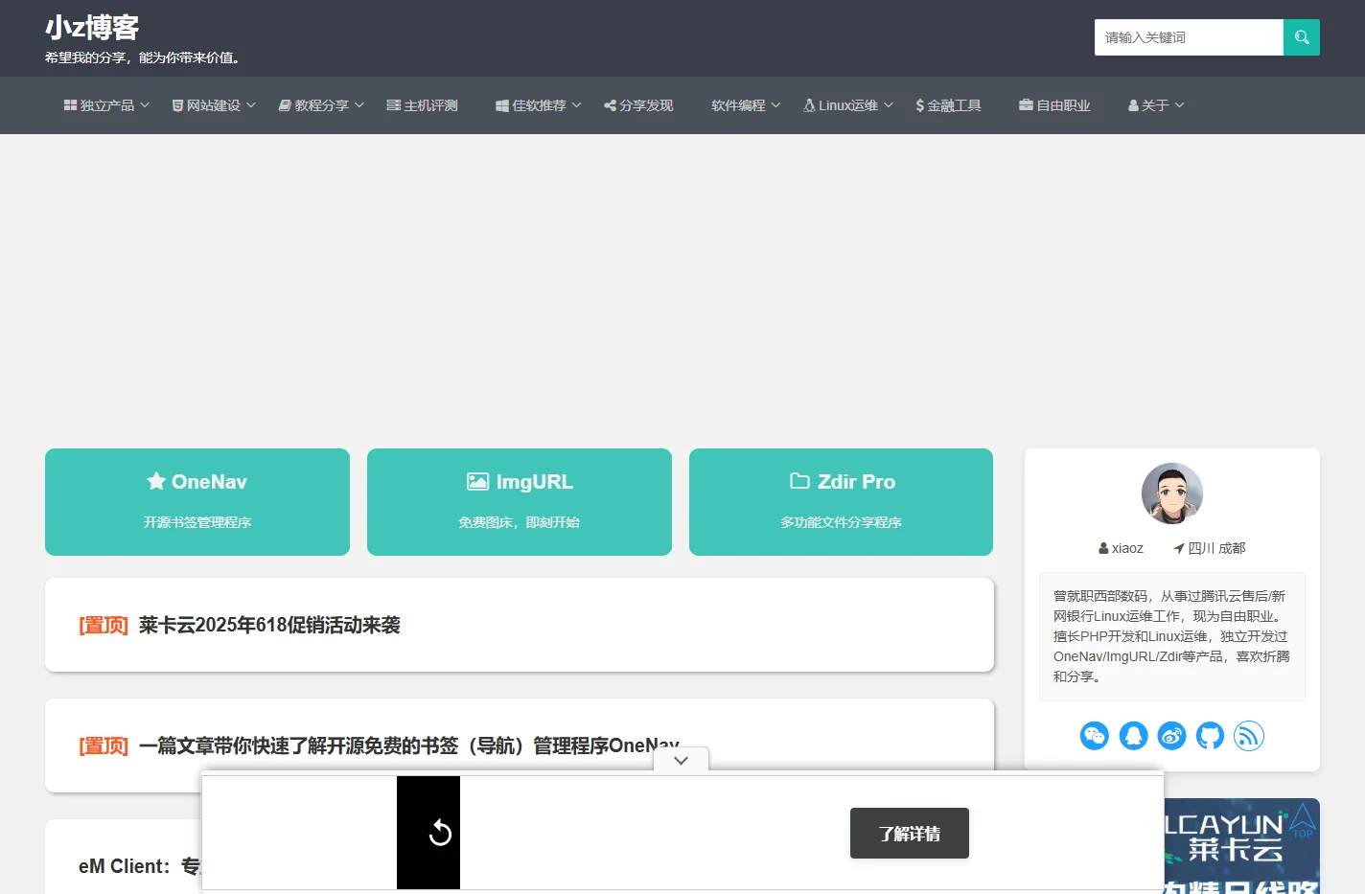The width and height of the screenshot is (1365, 894).
Task: Collapse the bottom ad banner with chevron
Action: pyautogui.click(x=681, y=760)
